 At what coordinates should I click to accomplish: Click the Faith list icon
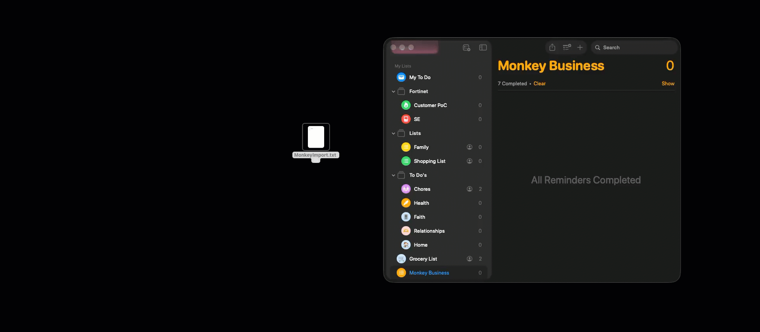coord(406,217)
